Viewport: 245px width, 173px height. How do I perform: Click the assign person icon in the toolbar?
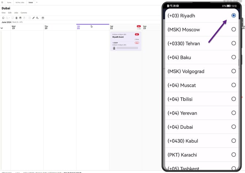[x=37, y=18]
